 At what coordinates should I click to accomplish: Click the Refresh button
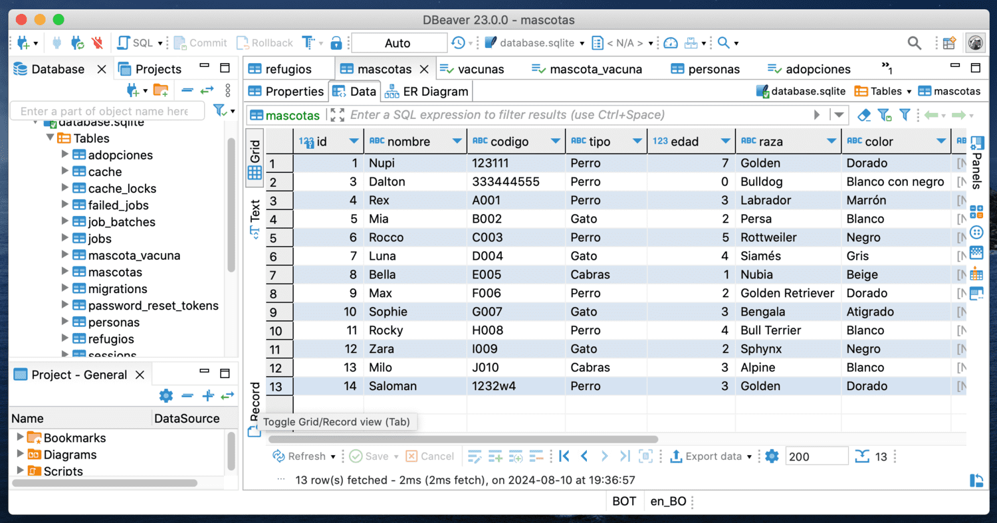(x=303, y=456)
